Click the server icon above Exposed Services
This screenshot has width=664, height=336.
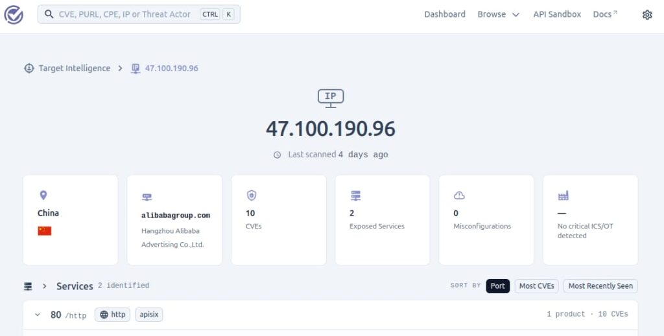tap(356, 196)
